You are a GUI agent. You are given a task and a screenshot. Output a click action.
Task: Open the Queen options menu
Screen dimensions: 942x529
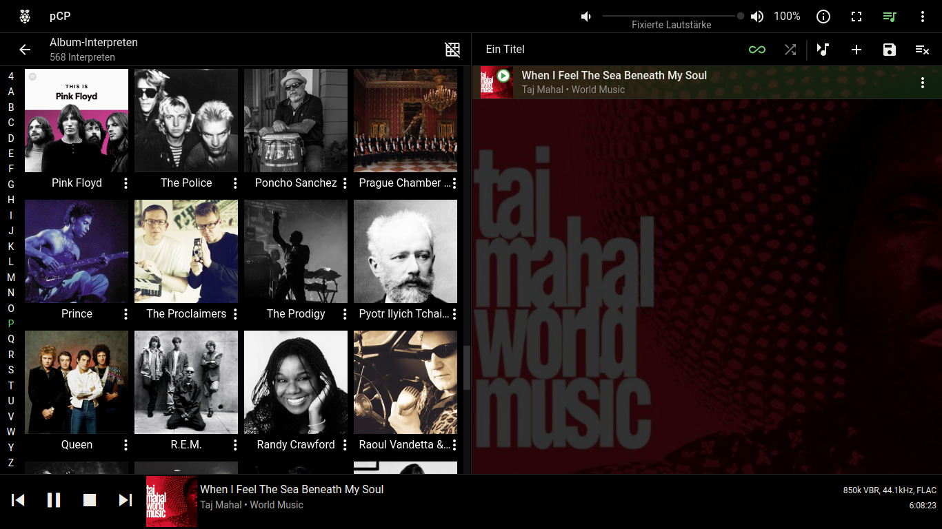(x=126, y=445)
